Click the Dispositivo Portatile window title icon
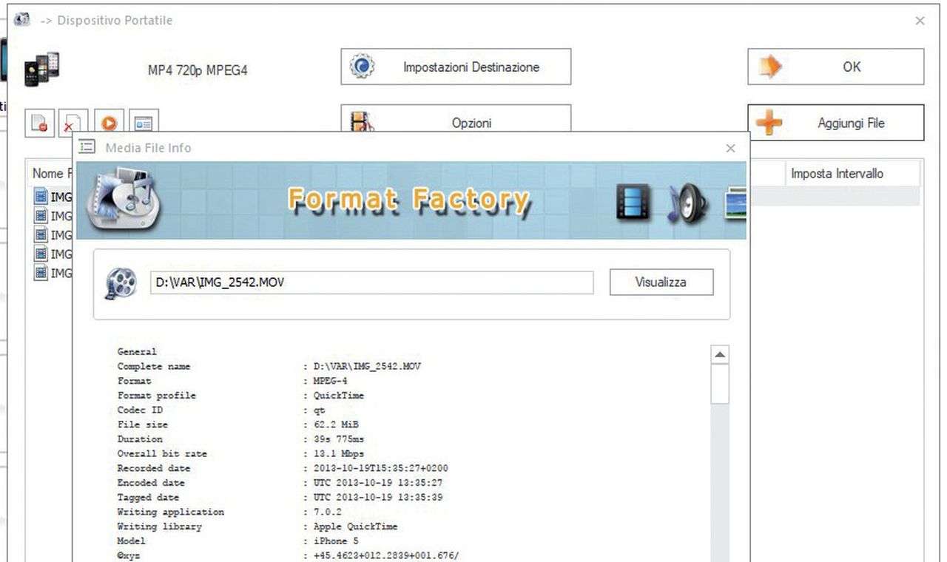This screenshot has width=947, height=562. pos(22,20)
